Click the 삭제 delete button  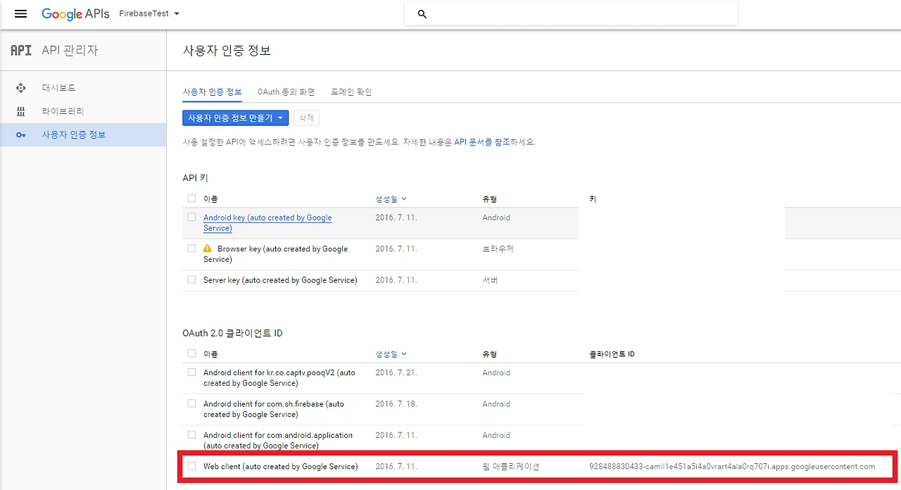coord(305,118)
